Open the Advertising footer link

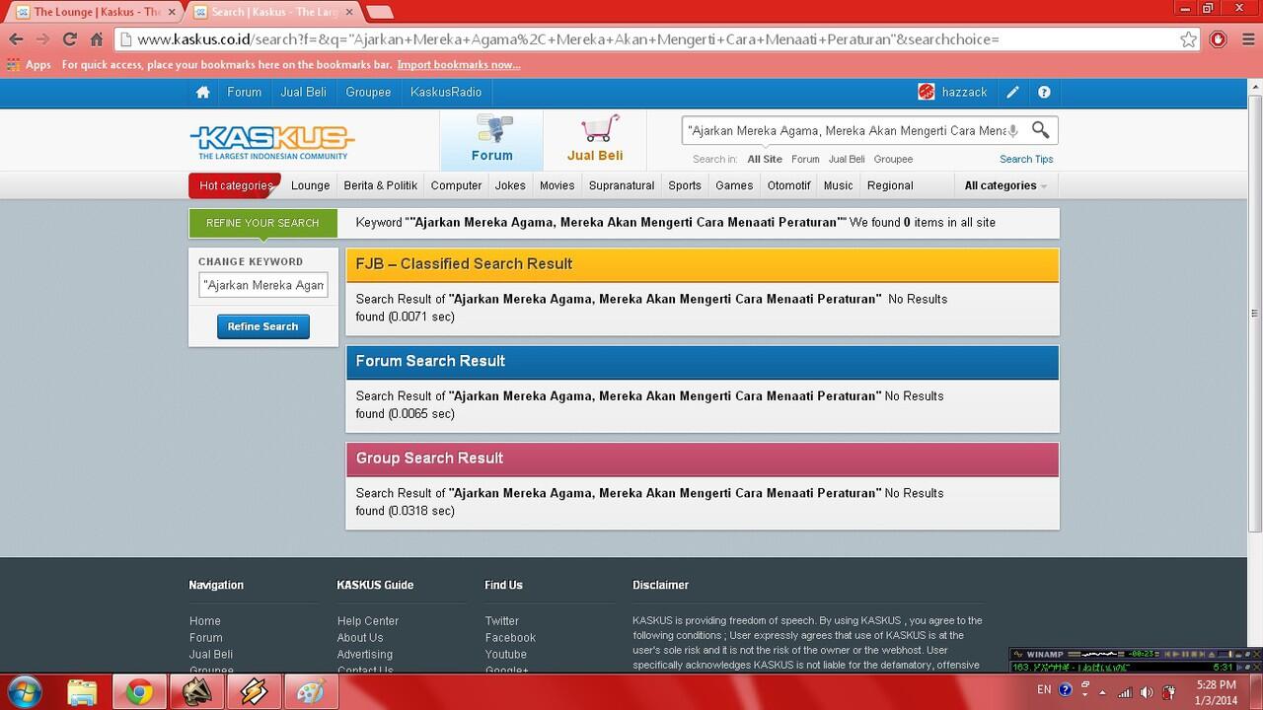click(x=365, y=654)
